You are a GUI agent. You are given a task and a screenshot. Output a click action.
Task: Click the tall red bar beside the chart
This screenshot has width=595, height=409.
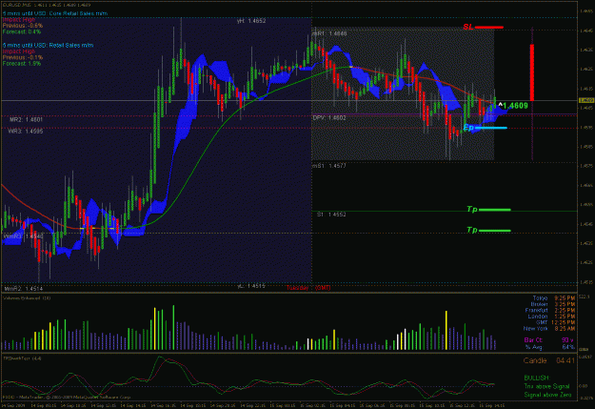tap(532, 72)
